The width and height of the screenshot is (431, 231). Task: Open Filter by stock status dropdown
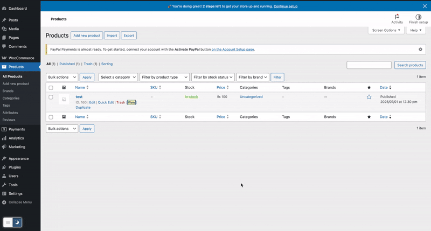tap(213, 78)
